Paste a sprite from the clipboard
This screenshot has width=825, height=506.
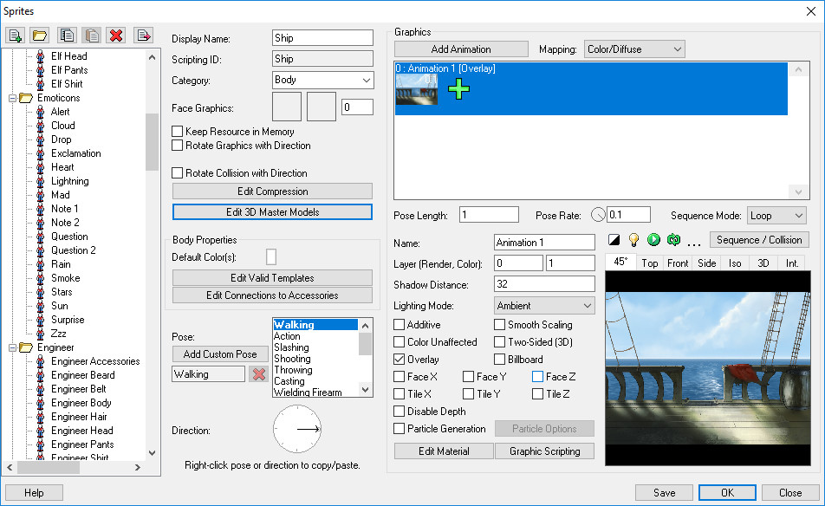(x=90, y=35)
